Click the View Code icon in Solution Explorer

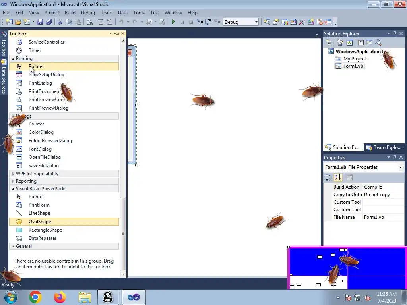[361, 42]
